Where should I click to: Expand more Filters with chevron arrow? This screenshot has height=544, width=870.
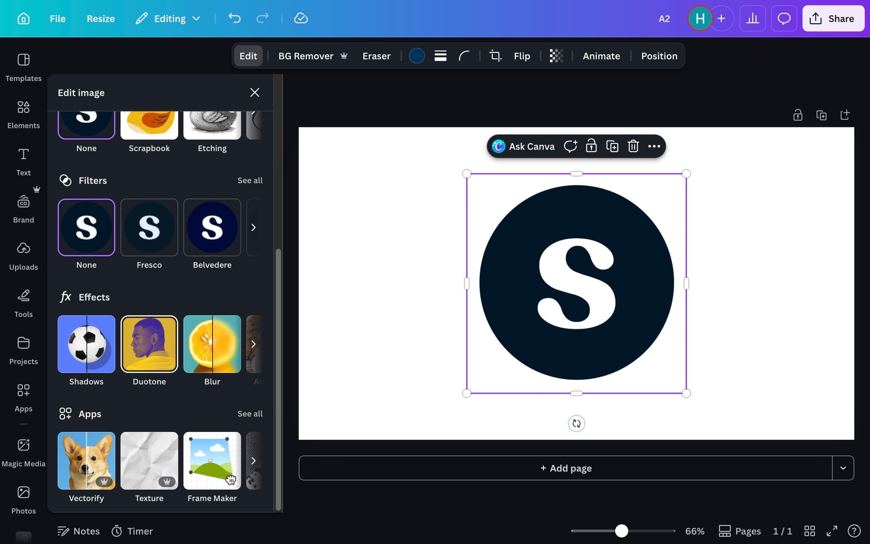tap(253, 227)
